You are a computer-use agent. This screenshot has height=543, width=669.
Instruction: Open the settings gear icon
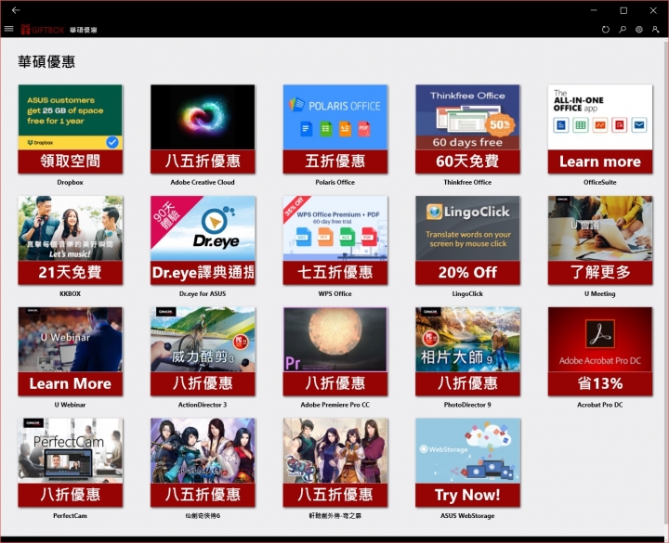click(x=638, y=30)
